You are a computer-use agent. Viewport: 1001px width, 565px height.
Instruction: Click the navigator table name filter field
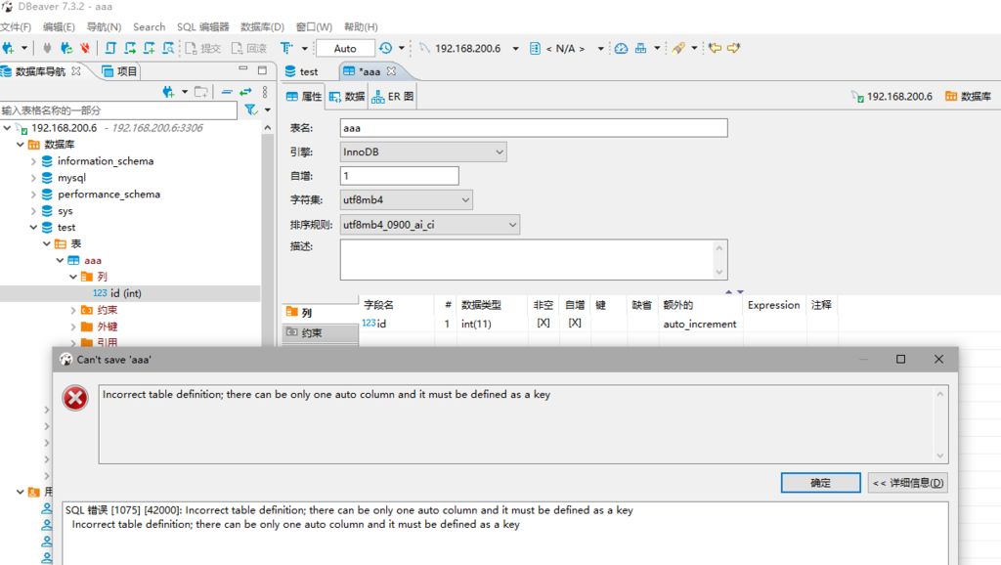pyautogui.click(x=118, y=110)
